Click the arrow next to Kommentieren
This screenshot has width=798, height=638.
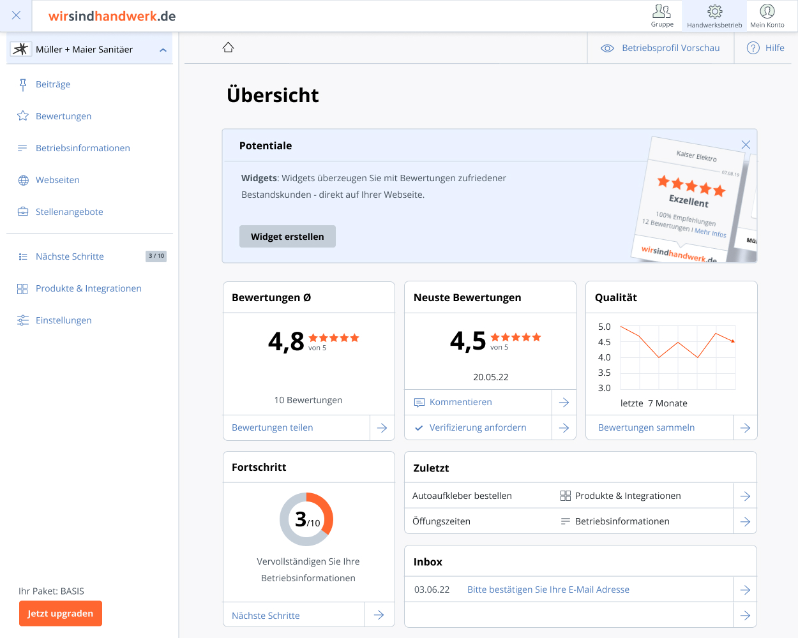pyautogui.click(x=564, y=402)
